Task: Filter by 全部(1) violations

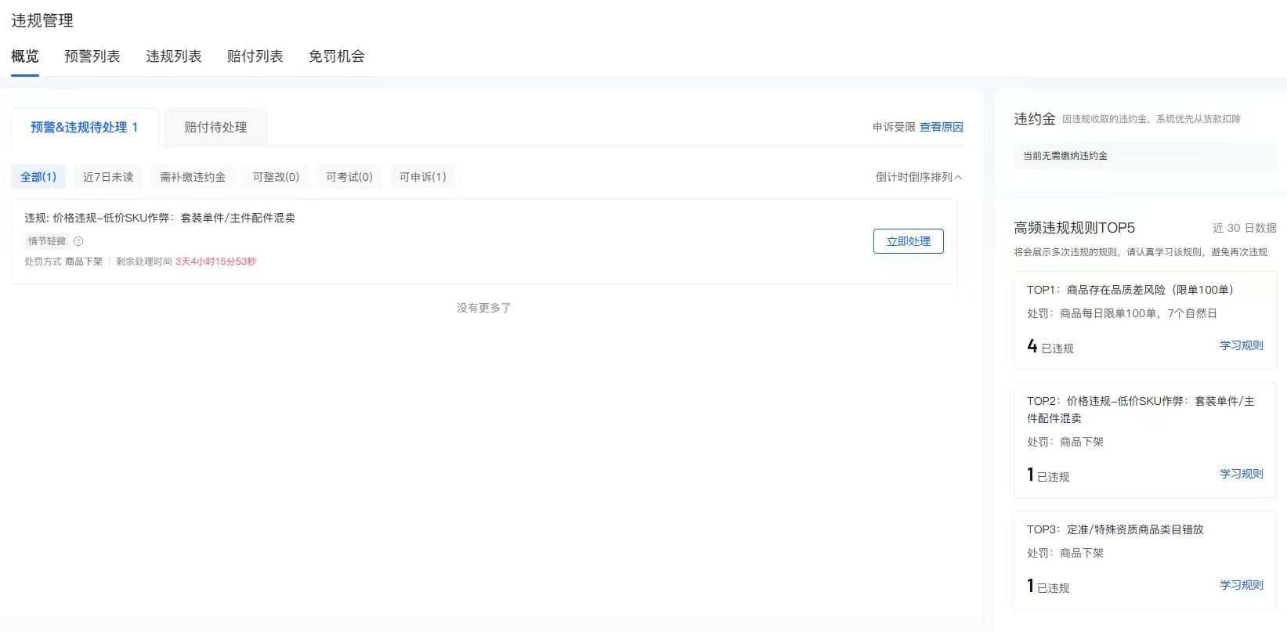Action: pos(38,177)
